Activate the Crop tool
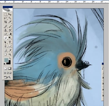This screenshot has height=106, width=109. point(6,22)
